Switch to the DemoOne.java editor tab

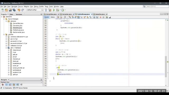coord(100,14)
